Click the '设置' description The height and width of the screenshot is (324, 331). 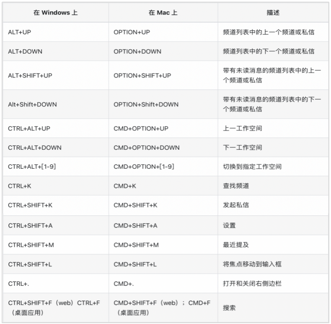tap(273, 225)
